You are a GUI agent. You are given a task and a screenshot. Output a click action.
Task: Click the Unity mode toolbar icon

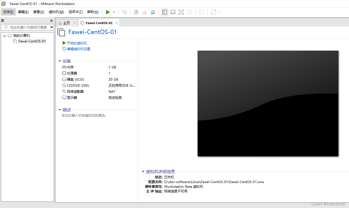(190, 12)
